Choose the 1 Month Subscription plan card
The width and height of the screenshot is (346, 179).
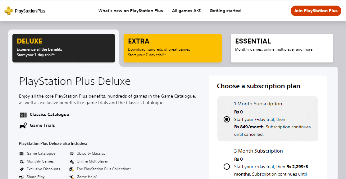pyautogui.click(x=267, y=119)
